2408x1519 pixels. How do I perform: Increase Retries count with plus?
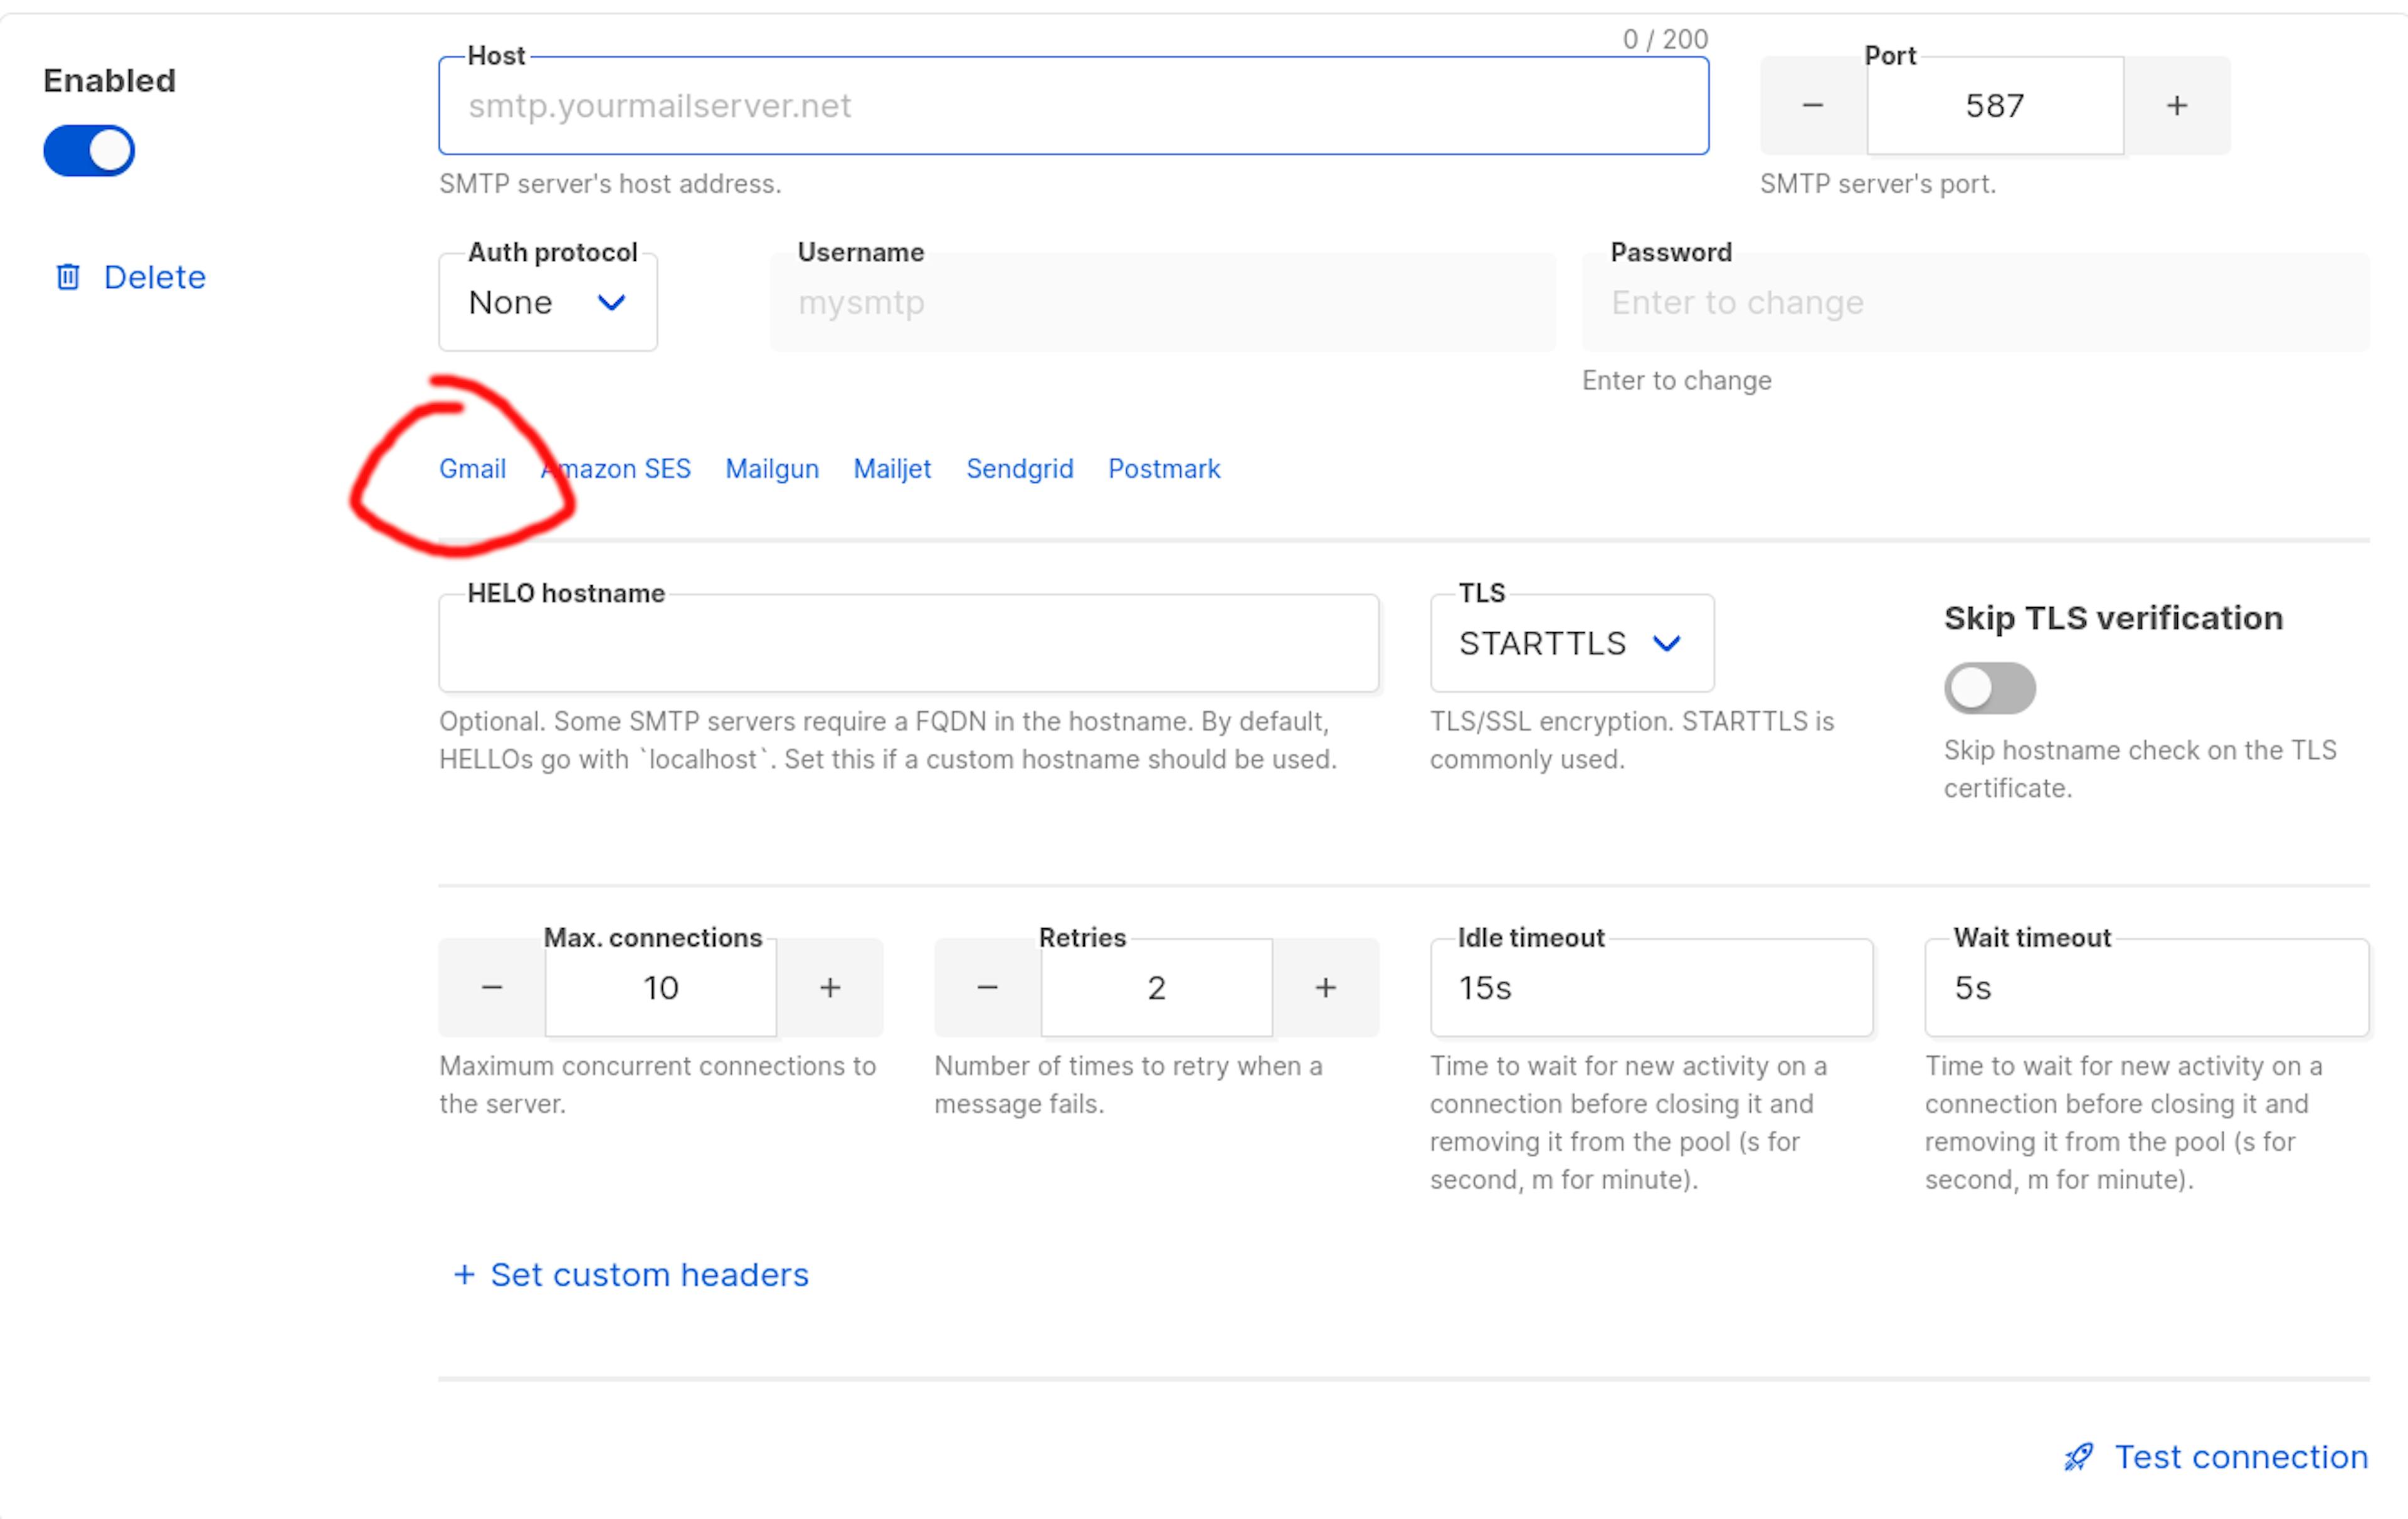point(1325,988)
